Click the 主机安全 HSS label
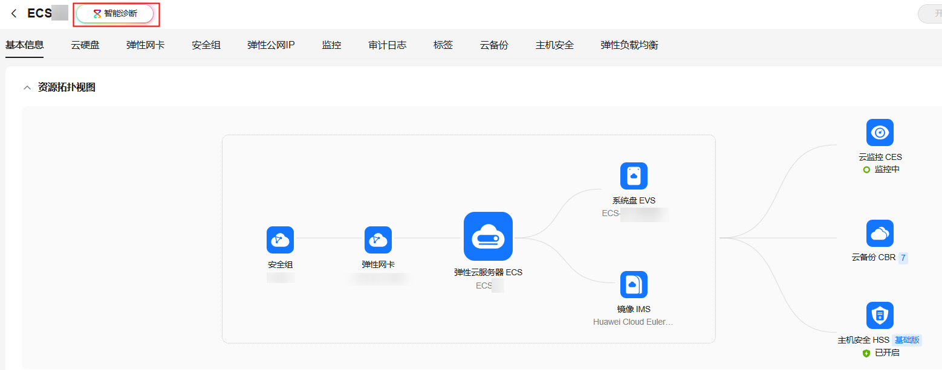942x370 pixels. (863, 340)
